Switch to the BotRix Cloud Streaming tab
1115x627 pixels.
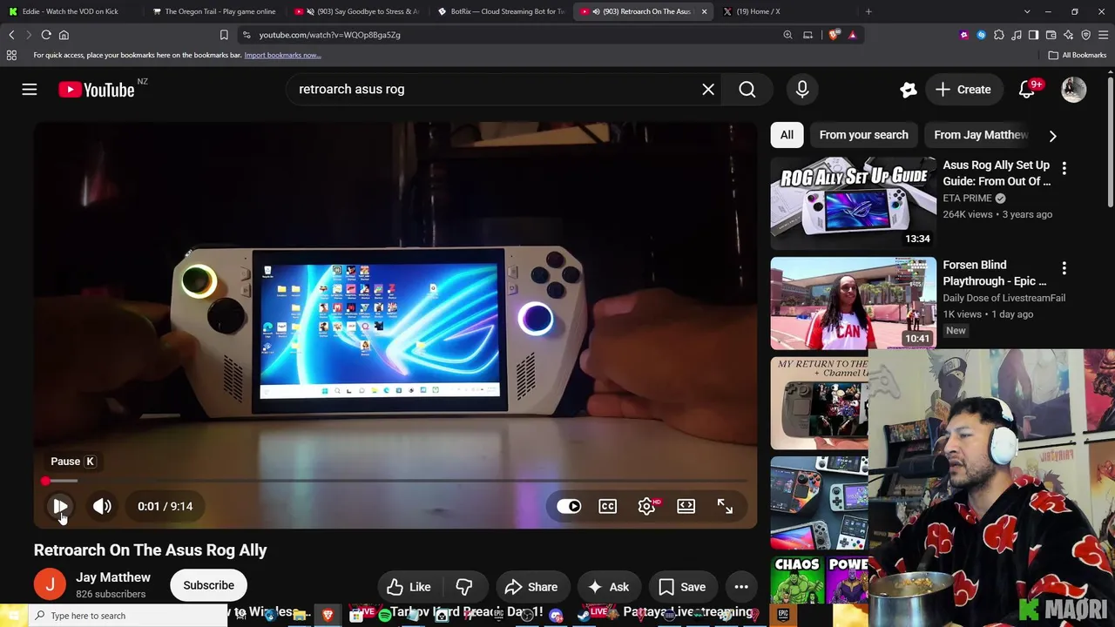pos(501,11)
